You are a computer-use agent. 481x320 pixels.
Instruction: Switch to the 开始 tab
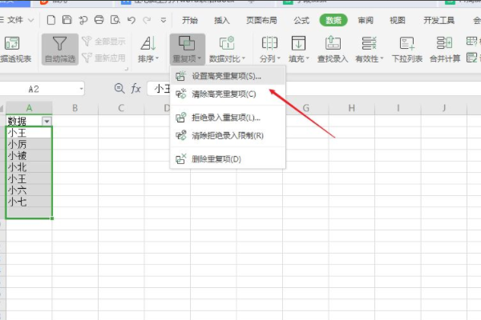click(x=190, y=21)
